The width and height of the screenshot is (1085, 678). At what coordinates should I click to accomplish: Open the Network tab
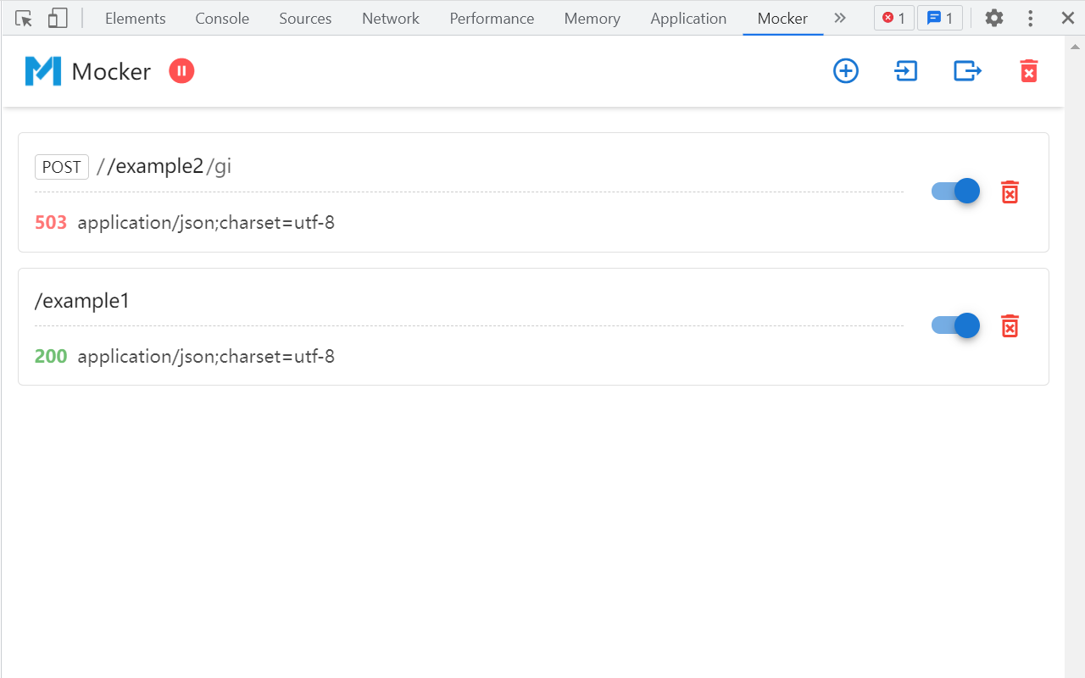click(x=391, y=18)
